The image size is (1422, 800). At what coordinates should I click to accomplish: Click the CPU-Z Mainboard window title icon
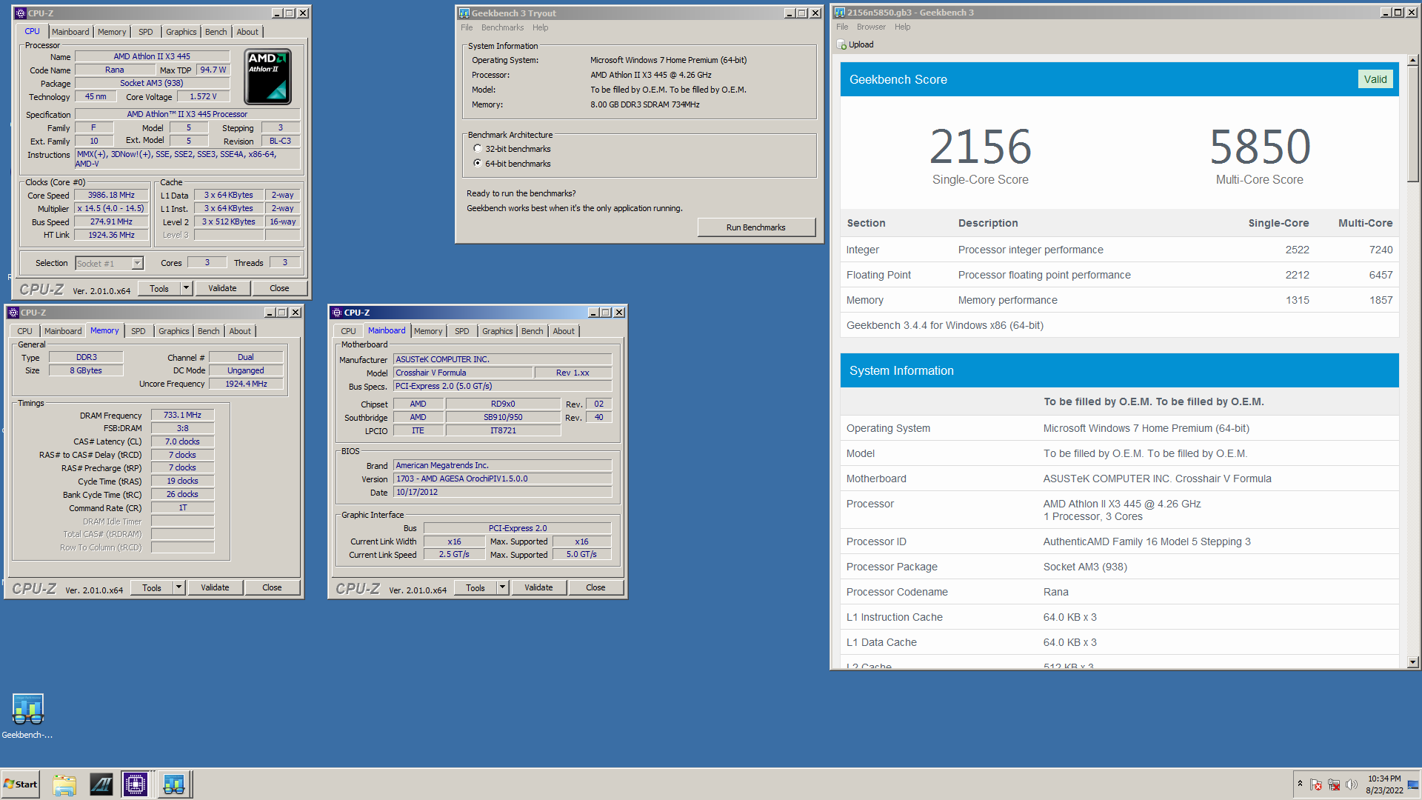click(x=337, y=313)
